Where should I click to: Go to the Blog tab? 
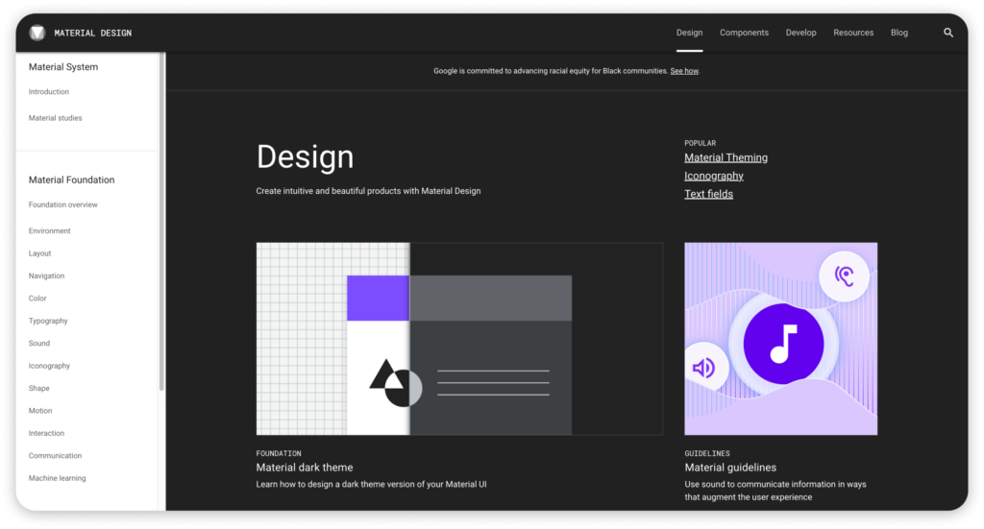pyautogui.click(x=898, y=33)
